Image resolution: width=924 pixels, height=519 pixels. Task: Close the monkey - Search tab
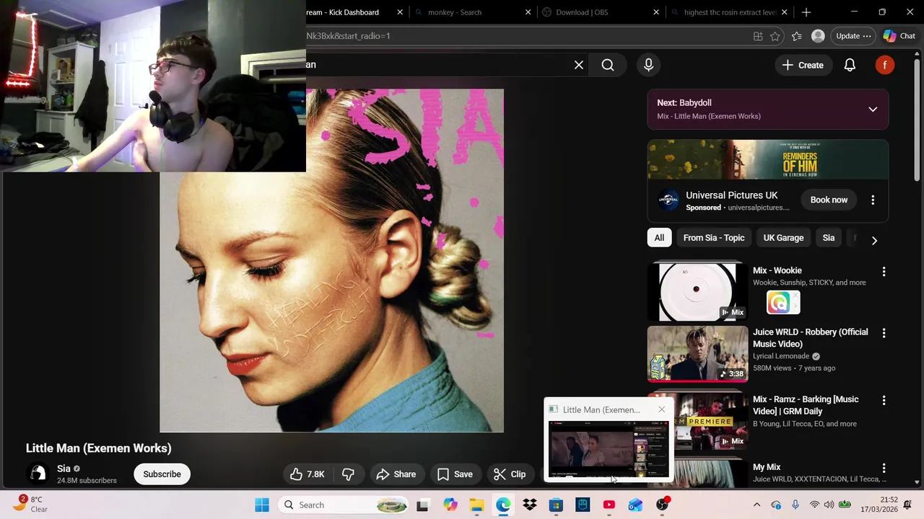pos(528,12)
